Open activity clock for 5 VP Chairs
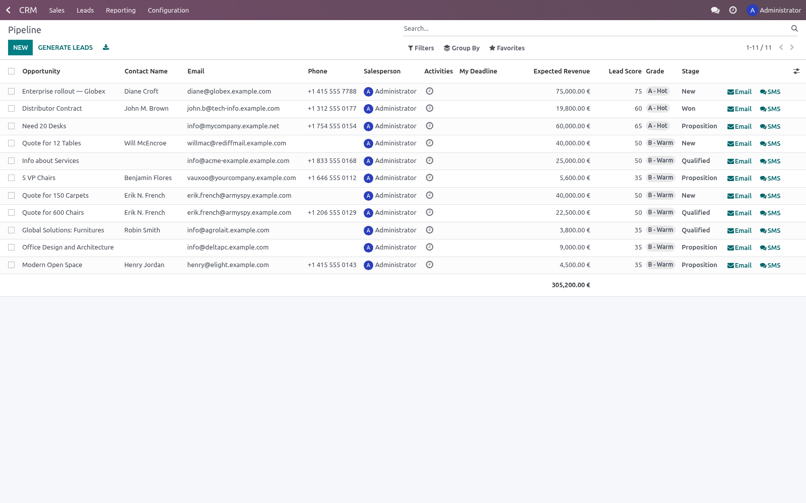The height and width of the screenshot is (503, 806). [x=430, y=178]
